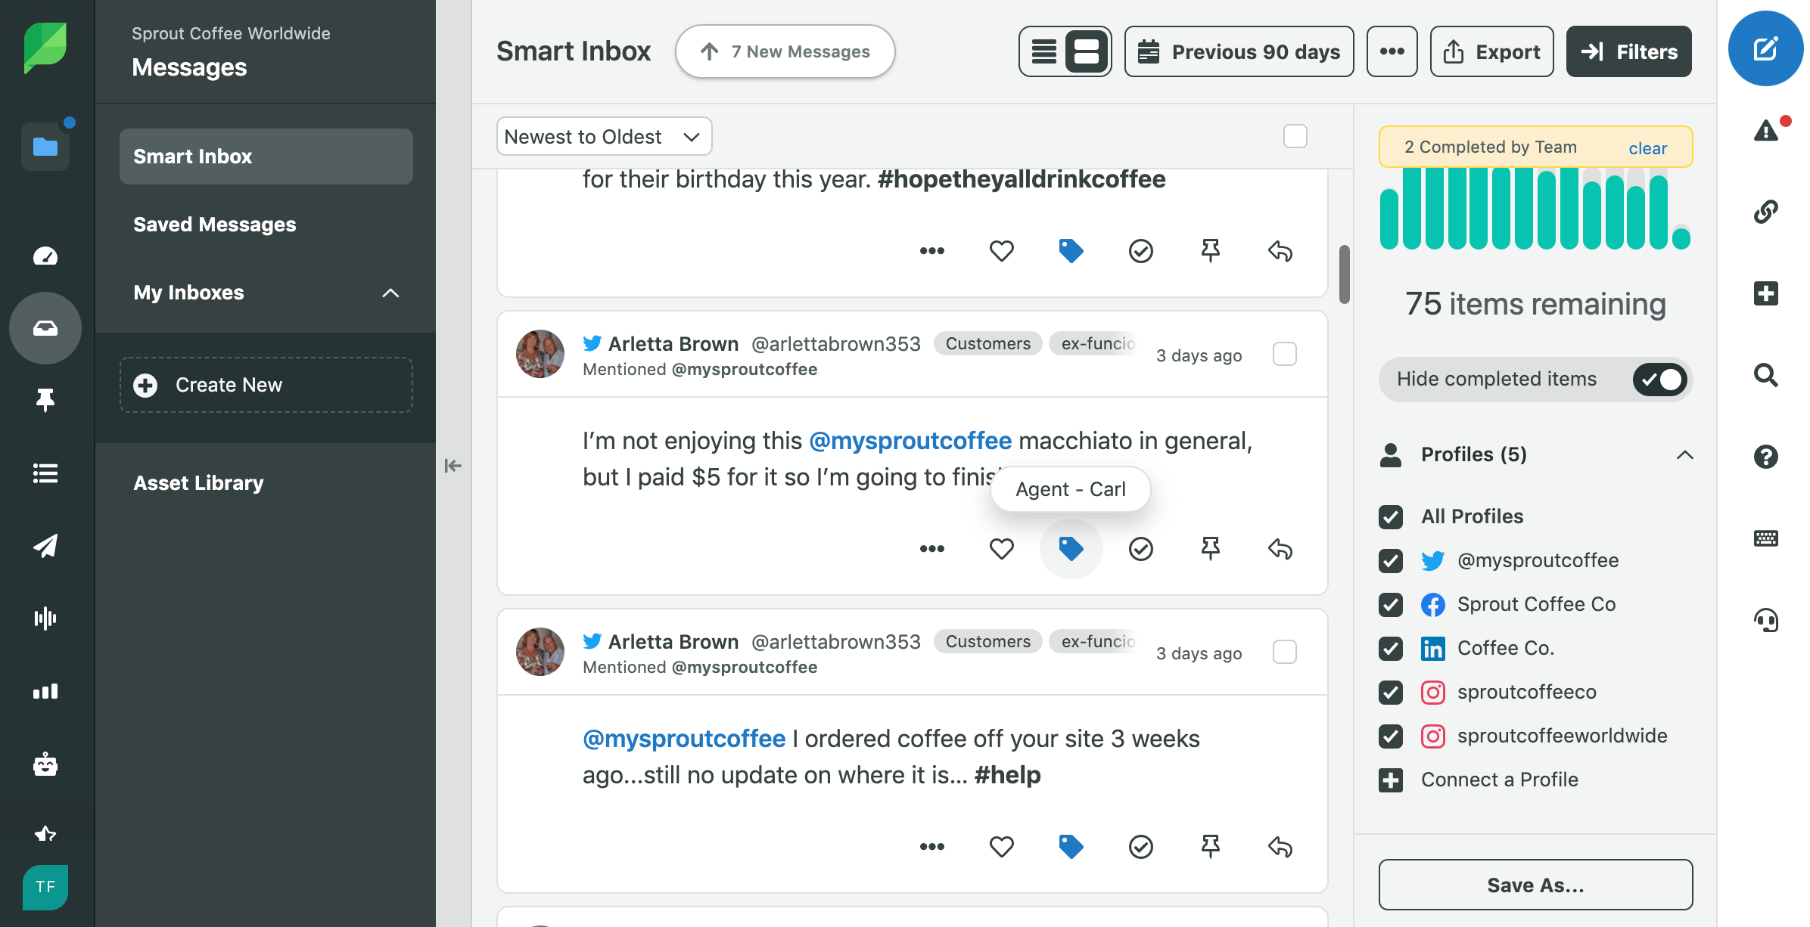Click the blue Compose pencil icon
The image size is (1810, 927).
pyautogui.click(x=1765, y=49)
